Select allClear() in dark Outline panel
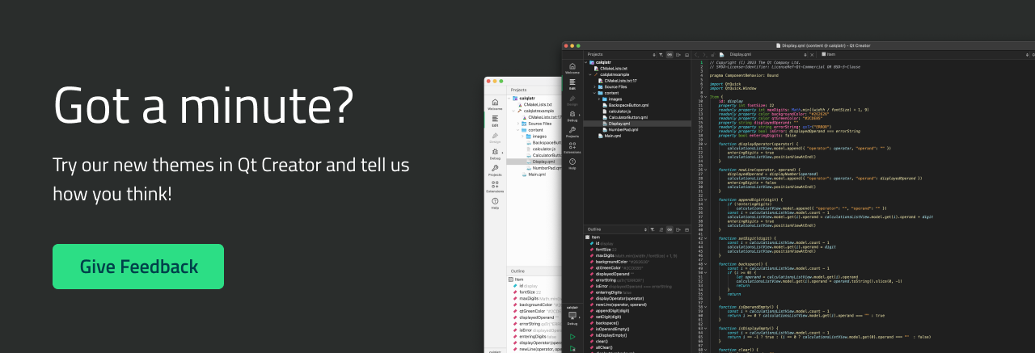Screen dimensions: 1035x353 coord(602,347)
